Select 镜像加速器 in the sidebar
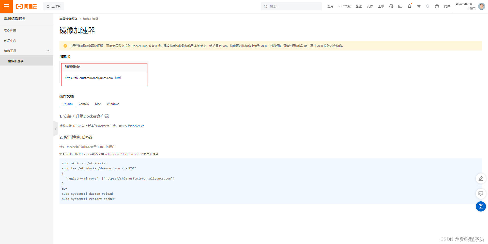488x244 pixels. click(x=27, y=61)
